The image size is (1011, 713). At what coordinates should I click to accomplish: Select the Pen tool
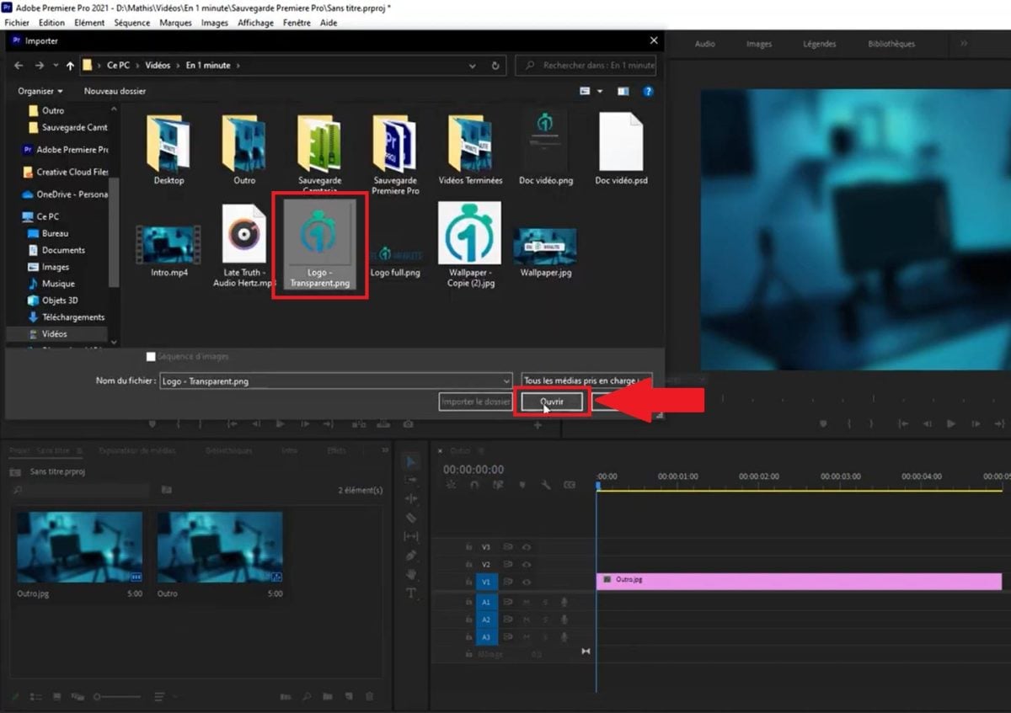411,556
